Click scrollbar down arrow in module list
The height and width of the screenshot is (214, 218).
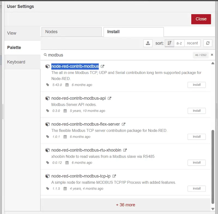point(213,209)
